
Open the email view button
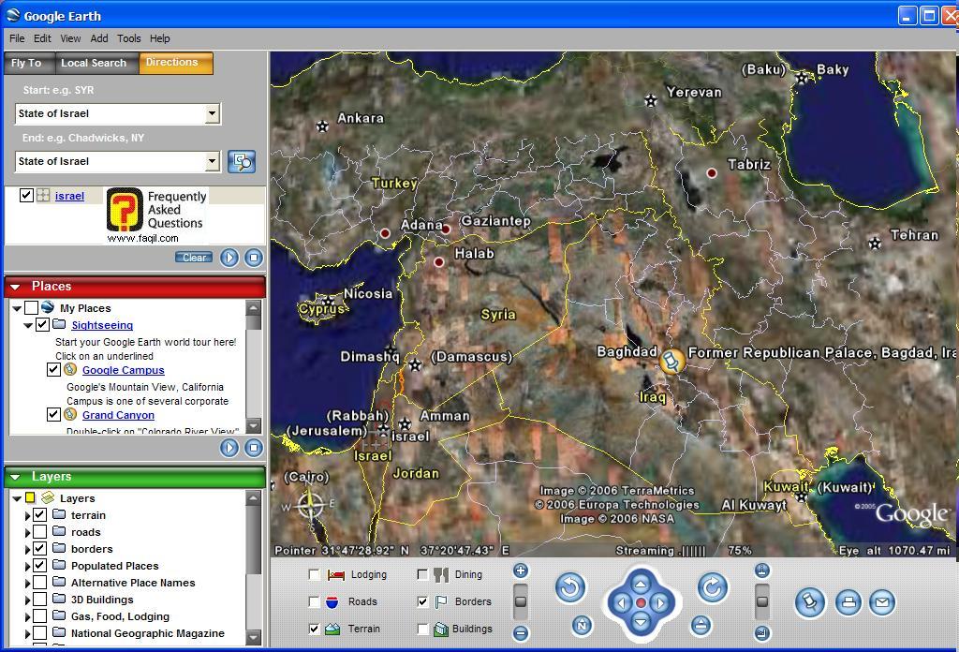[881, 602]
